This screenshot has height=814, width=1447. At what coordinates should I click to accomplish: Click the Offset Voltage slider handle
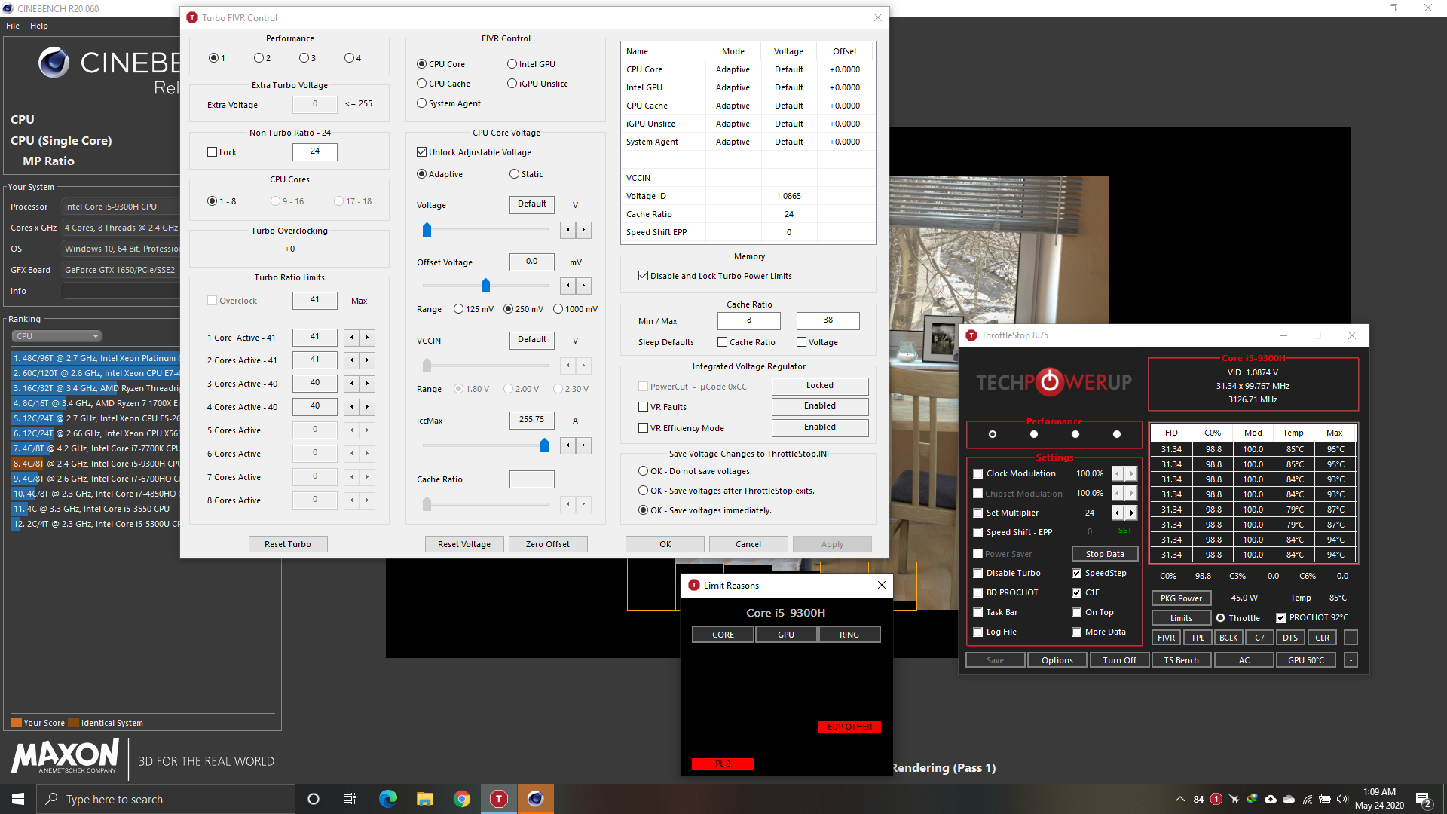pos(485,286)
